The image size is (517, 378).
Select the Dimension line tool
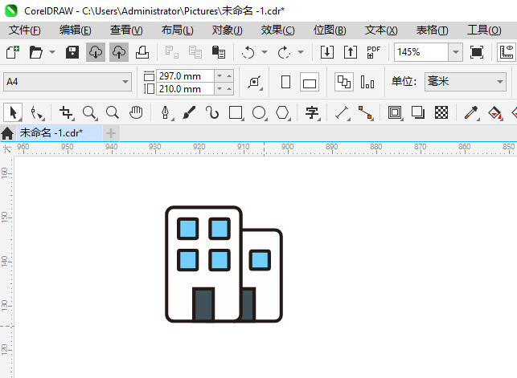point(343,113)
